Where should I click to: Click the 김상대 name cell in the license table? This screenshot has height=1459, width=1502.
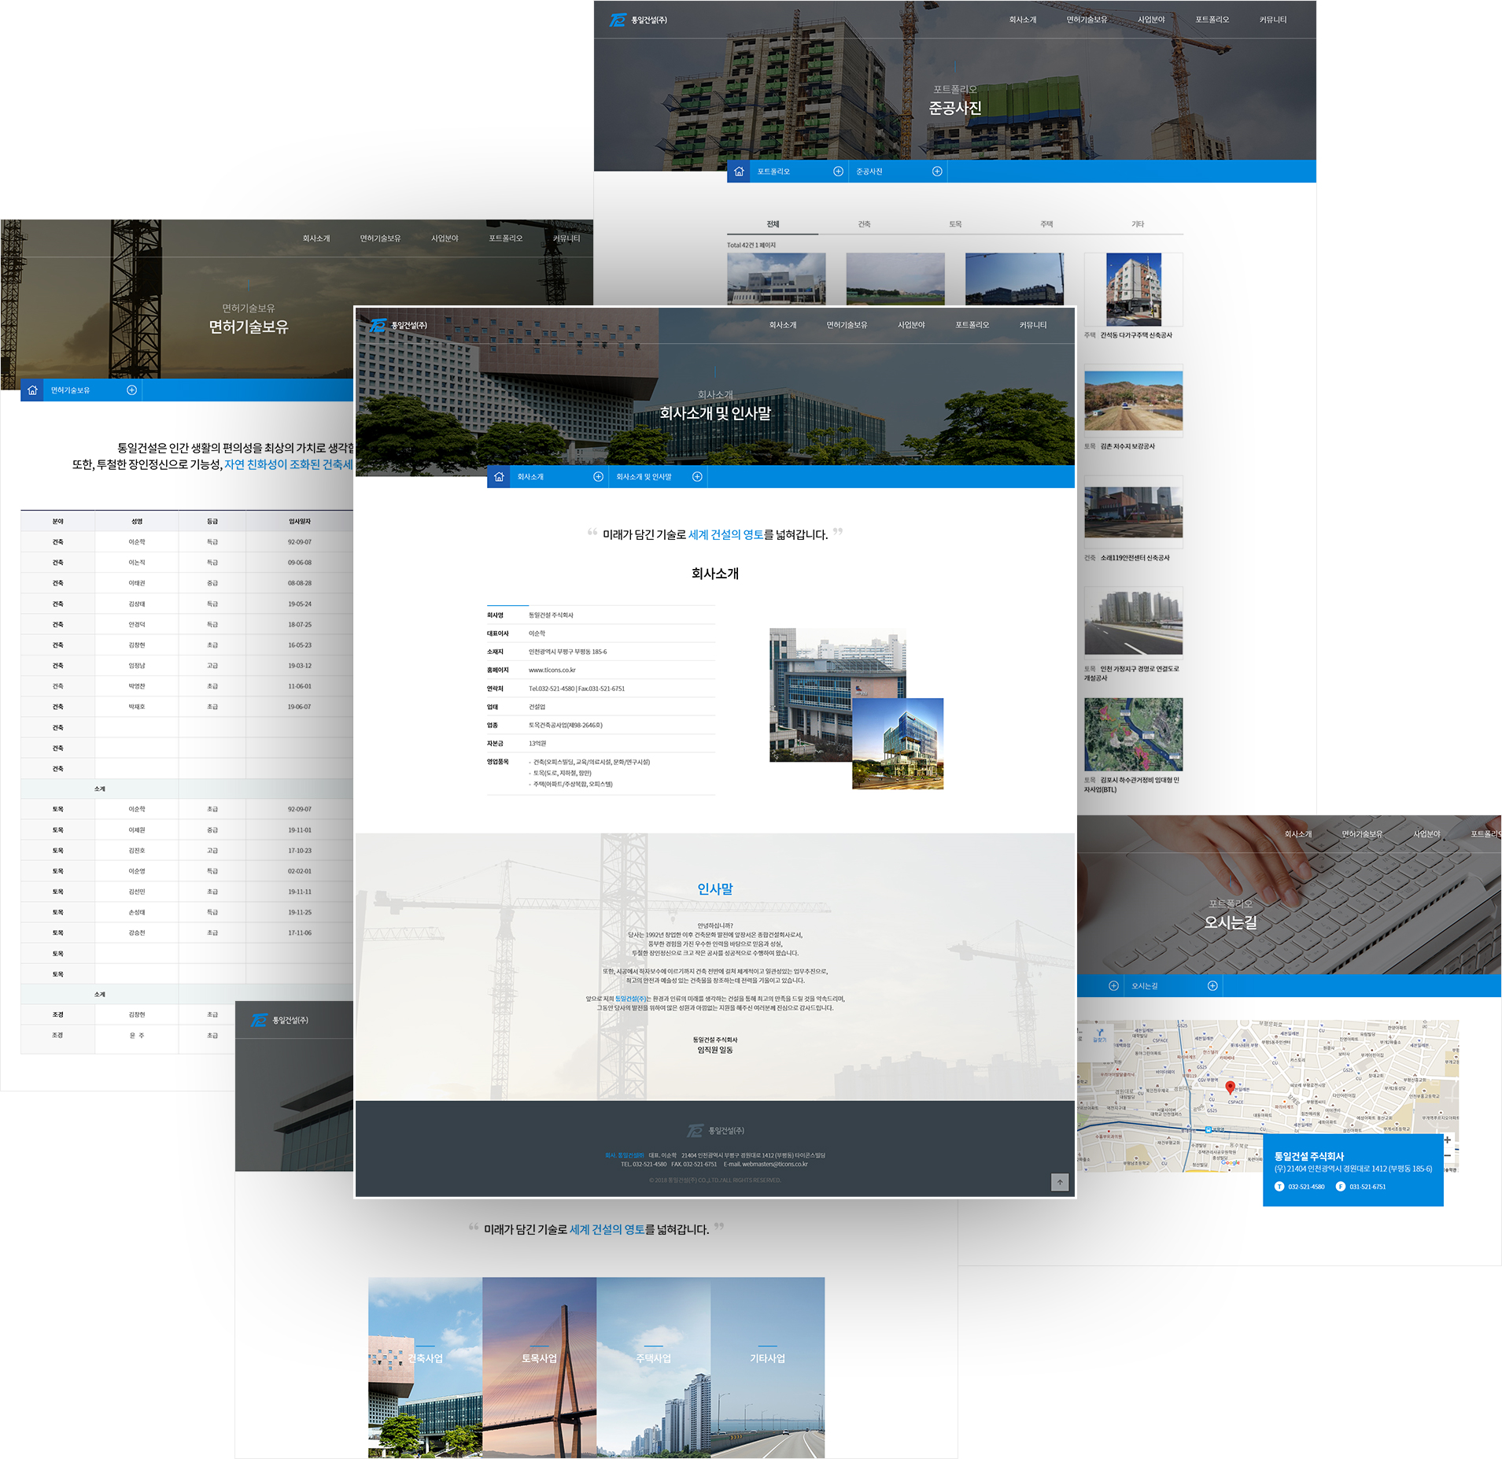[x=137, y=604]
